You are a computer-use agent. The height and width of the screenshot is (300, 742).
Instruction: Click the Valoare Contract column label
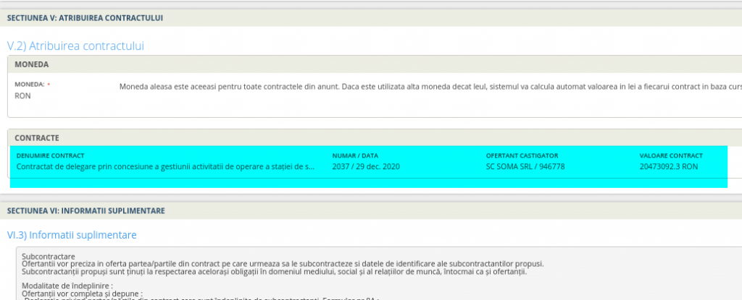coord(671,155)
